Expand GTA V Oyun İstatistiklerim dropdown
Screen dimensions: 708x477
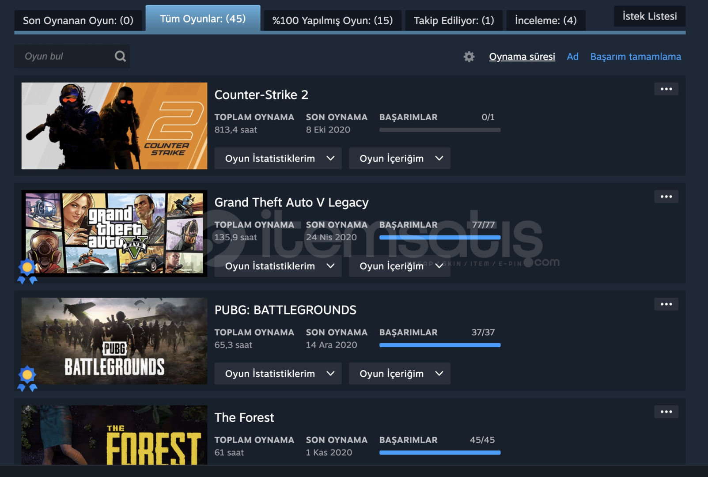point(278,266)
